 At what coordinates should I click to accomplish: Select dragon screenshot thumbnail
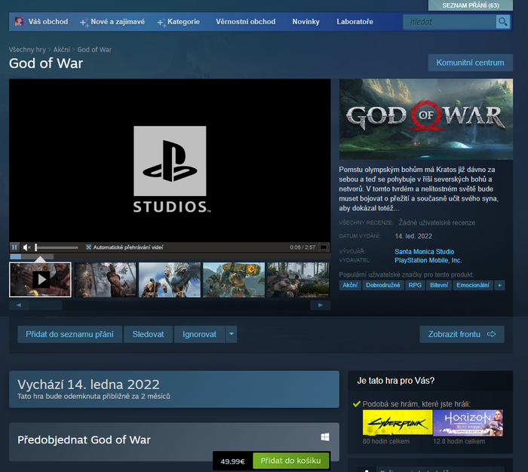[x=170, y=280]
